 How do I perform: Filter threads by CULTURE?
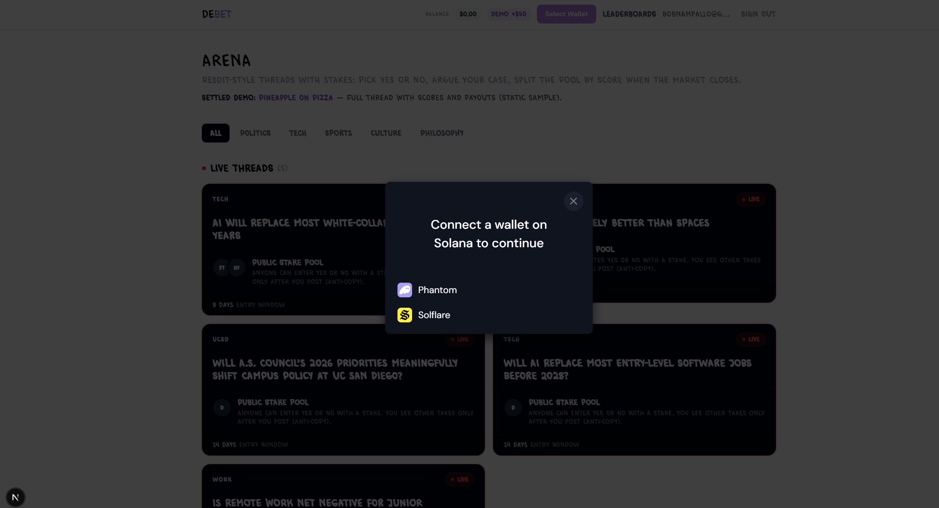point(386,133)
